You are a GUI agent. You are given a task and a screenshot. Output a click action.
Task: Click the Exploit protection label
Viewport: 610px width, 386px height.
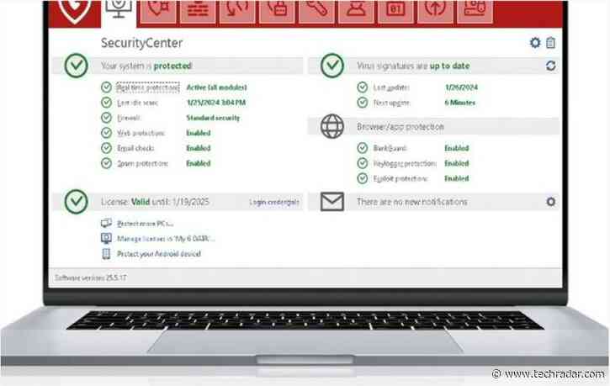click(x=400, y=178)
